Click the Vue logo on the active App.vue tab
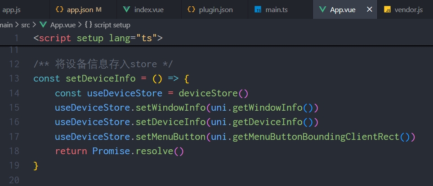The height and width of the screenshot is (186, 433). click(322, 9)
